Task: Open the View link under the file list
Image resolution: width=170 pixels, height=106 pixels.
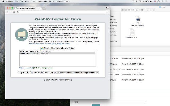Action: click(x=21, y=68)
